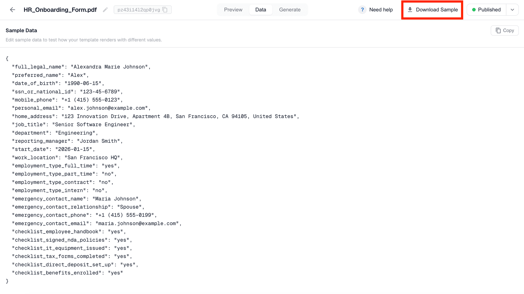
Task: Click the emergency_contact_phone line
Action: 84,215
